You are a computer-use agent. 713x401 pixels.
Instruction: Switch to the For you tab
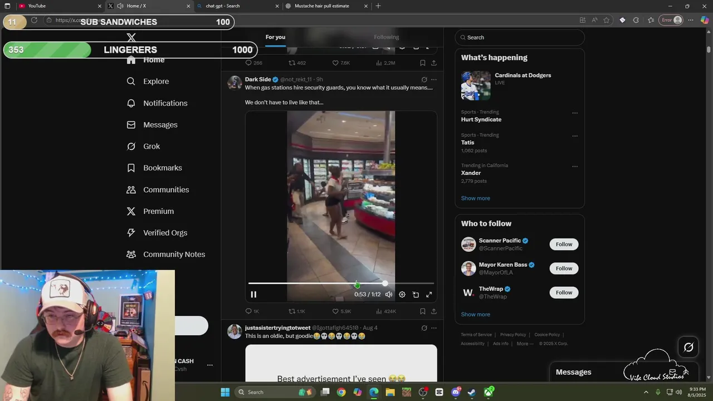[x=275, y=37]
